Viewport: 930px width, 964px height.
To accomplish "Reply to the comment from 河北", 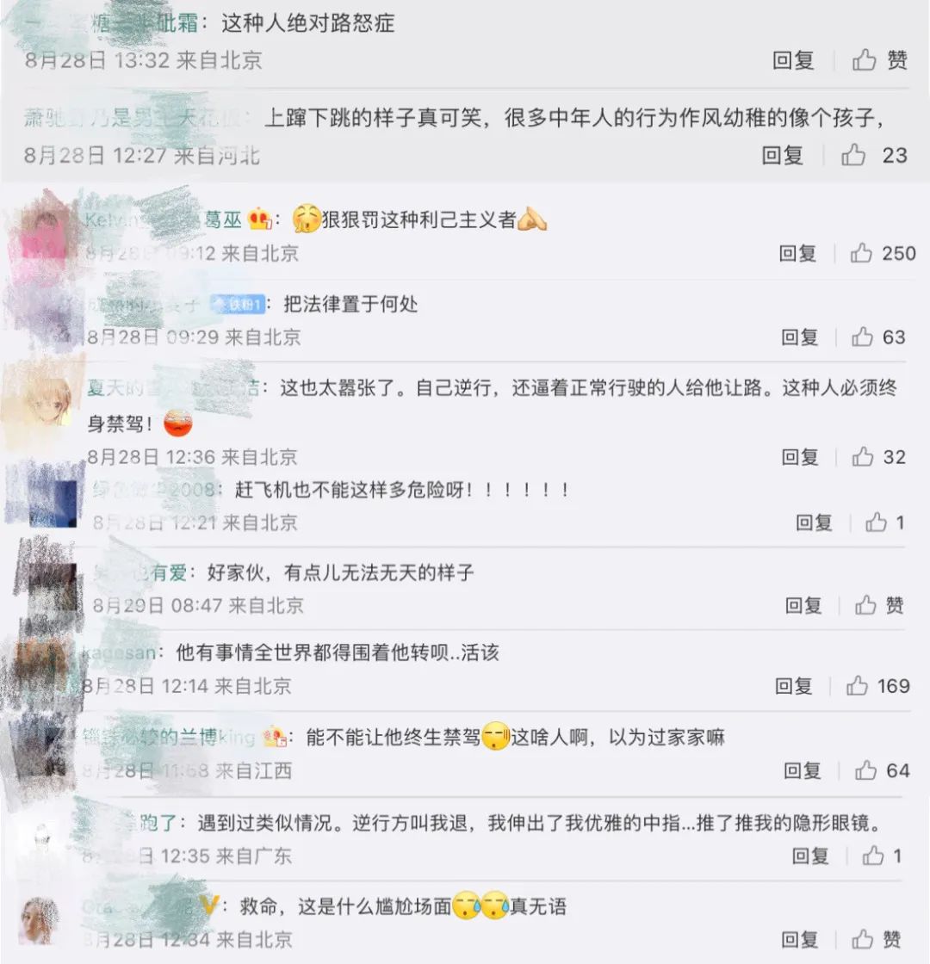I will tap(783, 156).
